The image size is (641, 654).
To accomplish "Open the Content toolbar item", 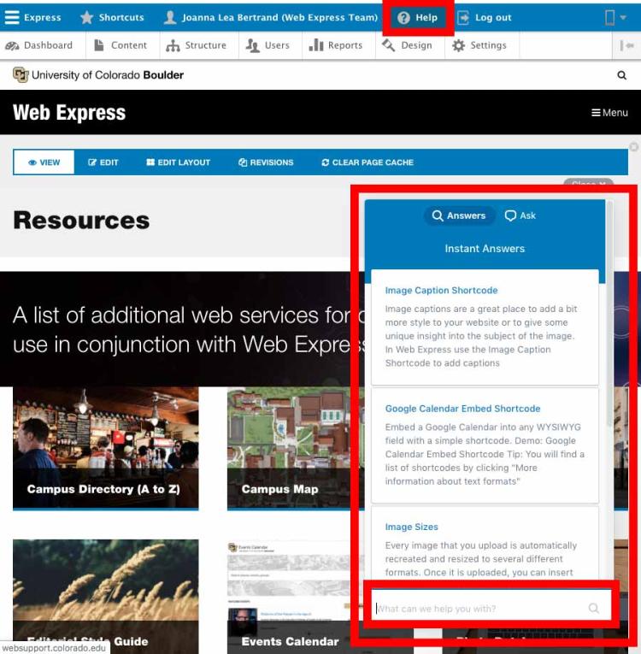I will (x=121, y=45).
